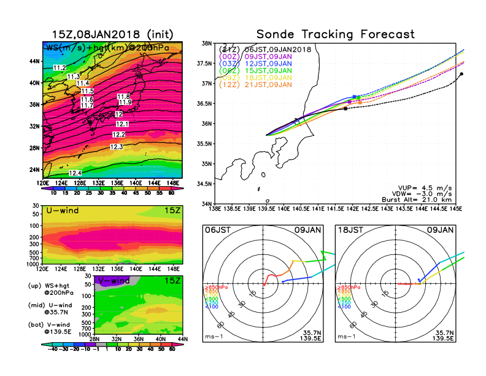Click the '24N' label on the 200hPa map
Image resolution: width=486 pixels, height=376 pixels.
pyautogui.click(x=35, y=170)
